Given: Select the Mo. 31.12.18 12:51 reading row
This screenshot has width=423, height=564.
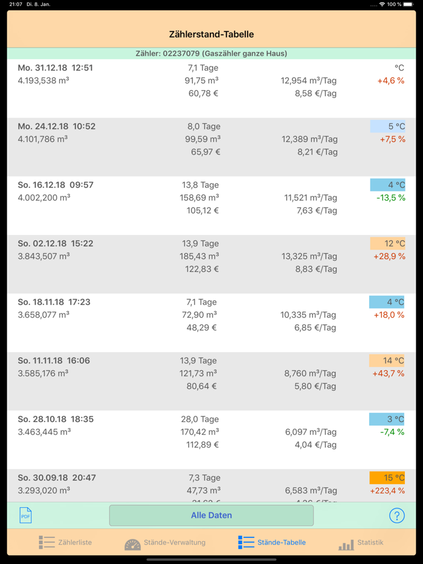Looking at the screenshot, I should coord(211,88).
